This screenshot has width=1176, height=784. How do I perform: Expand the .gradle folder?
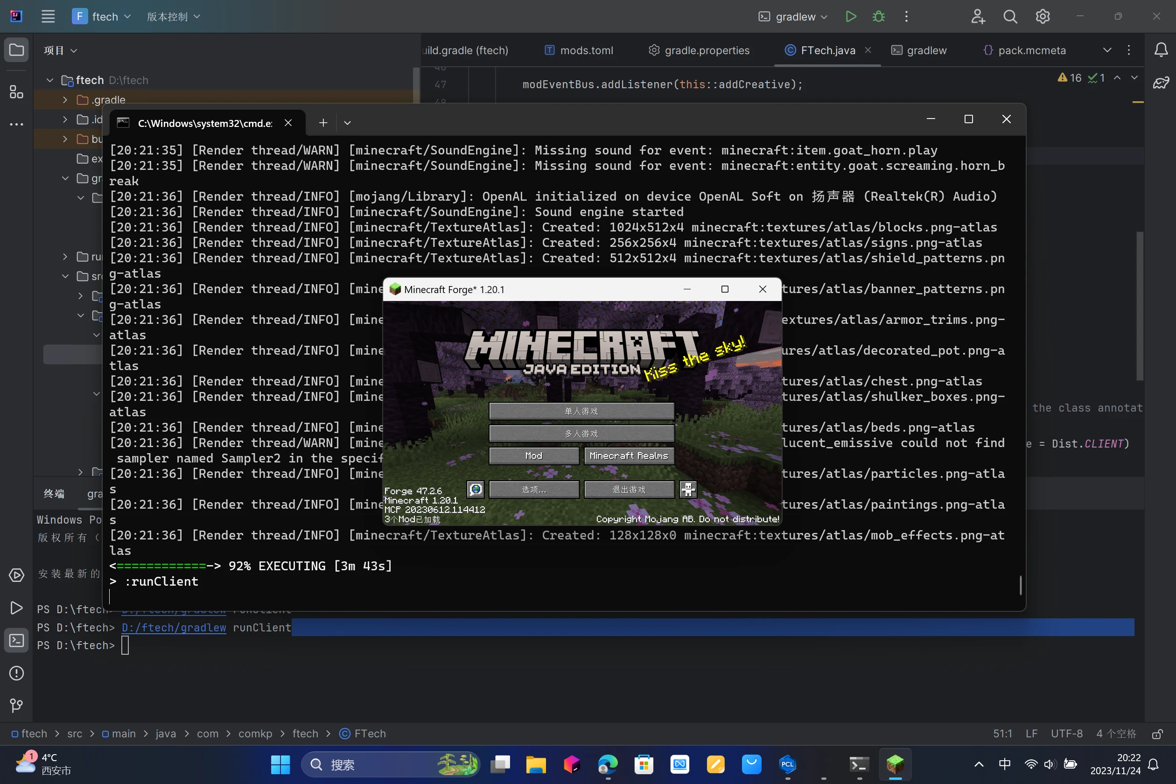(65, 100)
